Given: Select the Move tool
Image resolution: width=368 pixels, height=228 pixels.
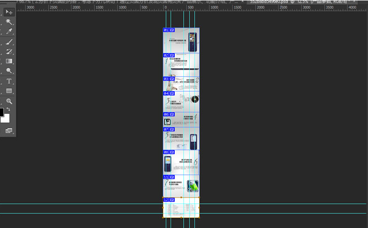Looking at the screenshot, I should 9,12.
